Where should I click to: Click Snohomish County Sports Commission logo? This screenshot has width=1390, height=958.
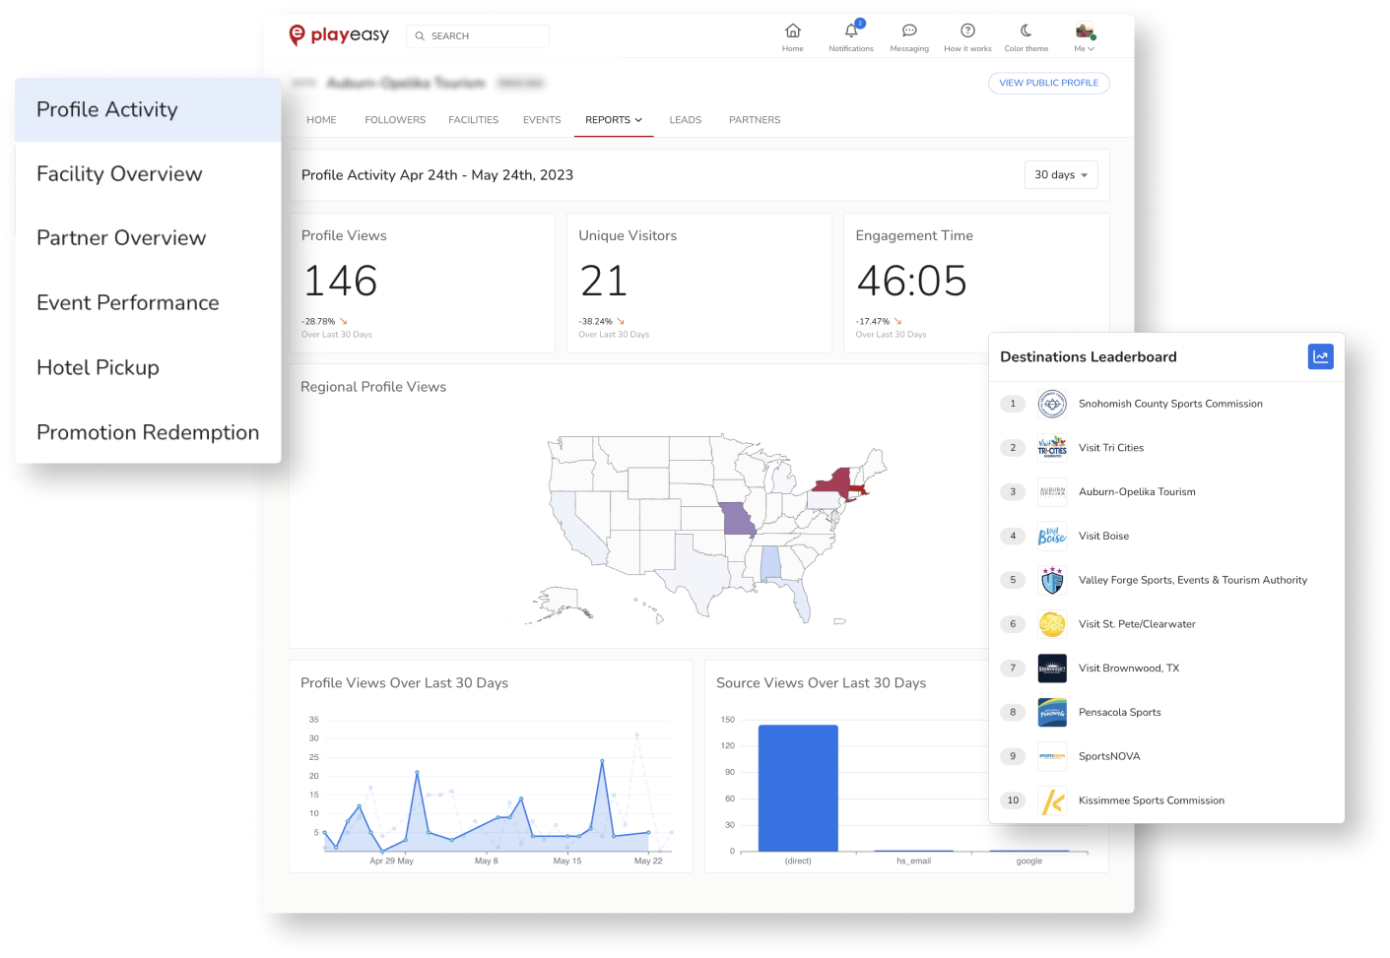tap(1052, 404)
